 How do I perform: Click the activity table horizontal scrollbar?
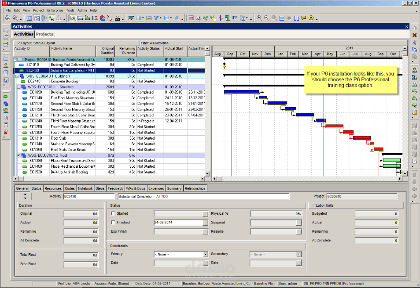(109, 179)
